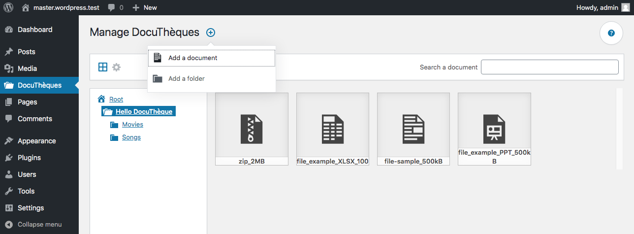Open the Root folder in the tree
The width and height of the screenshot is (634, 234).
[116, 99]
